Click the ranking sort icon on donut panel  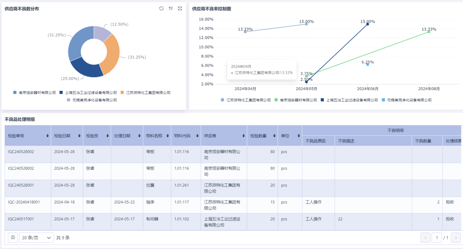pos(170,8)
